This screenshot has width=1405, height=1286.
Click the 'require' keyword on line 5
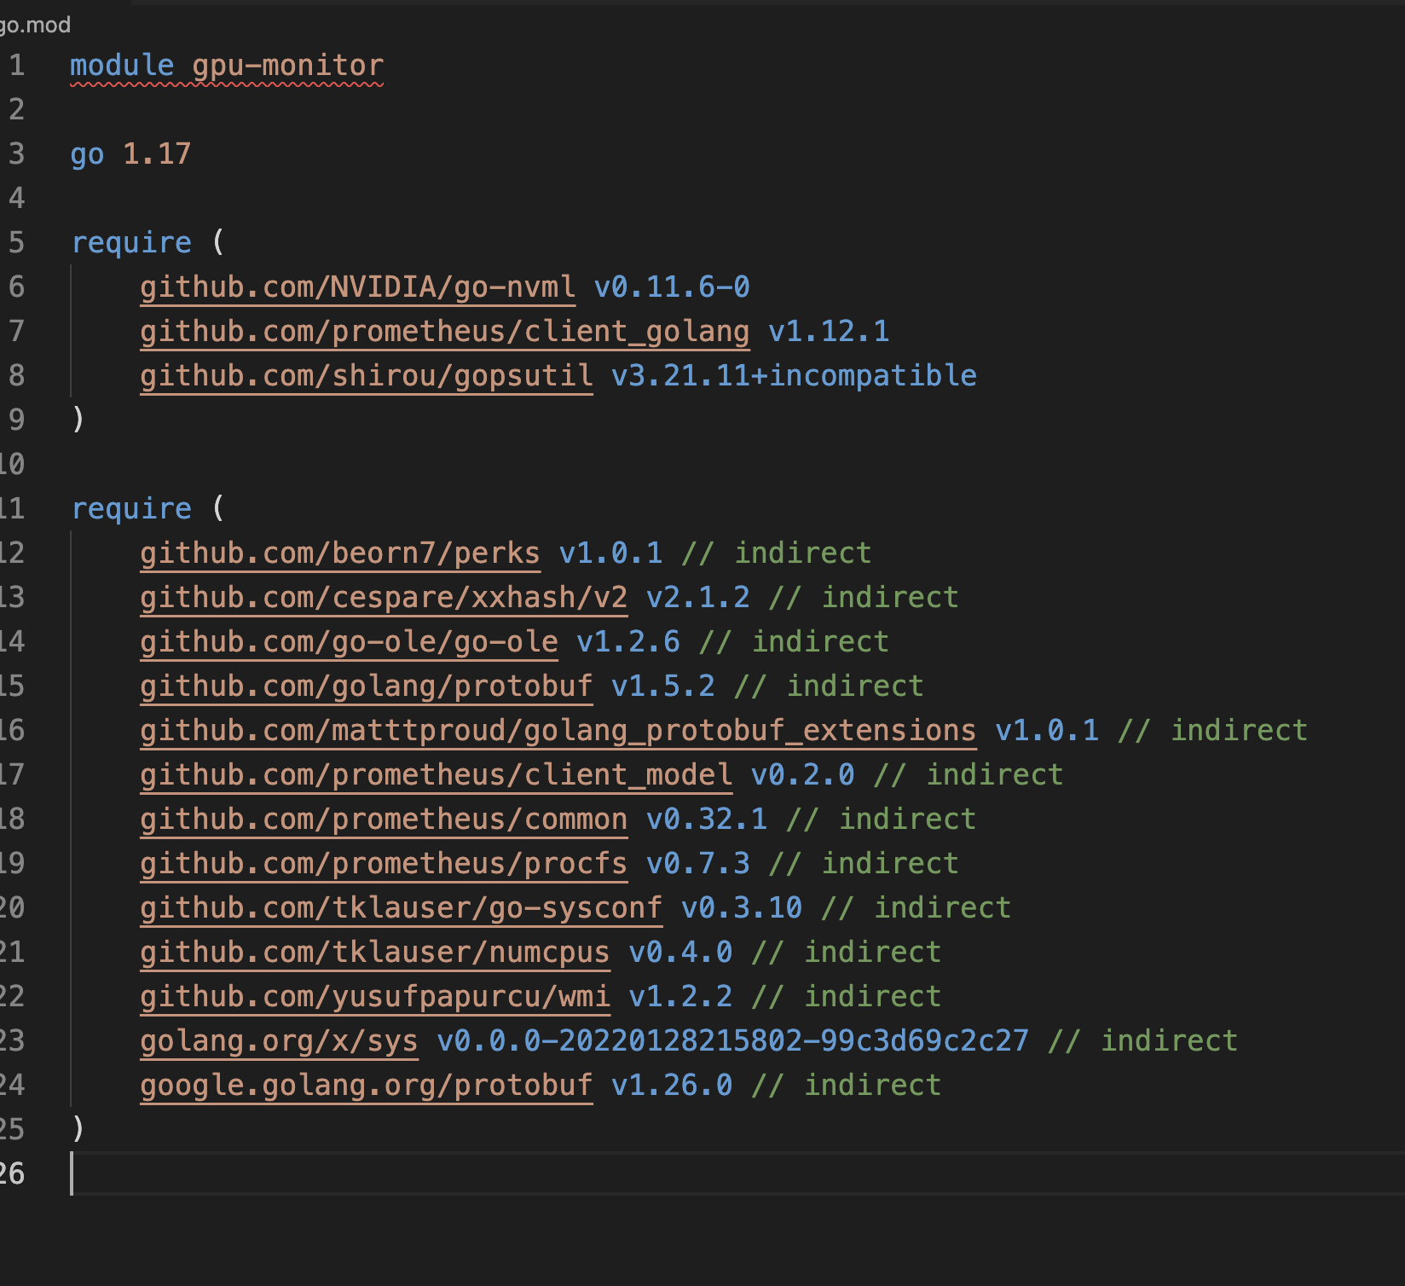coord(131,243)
